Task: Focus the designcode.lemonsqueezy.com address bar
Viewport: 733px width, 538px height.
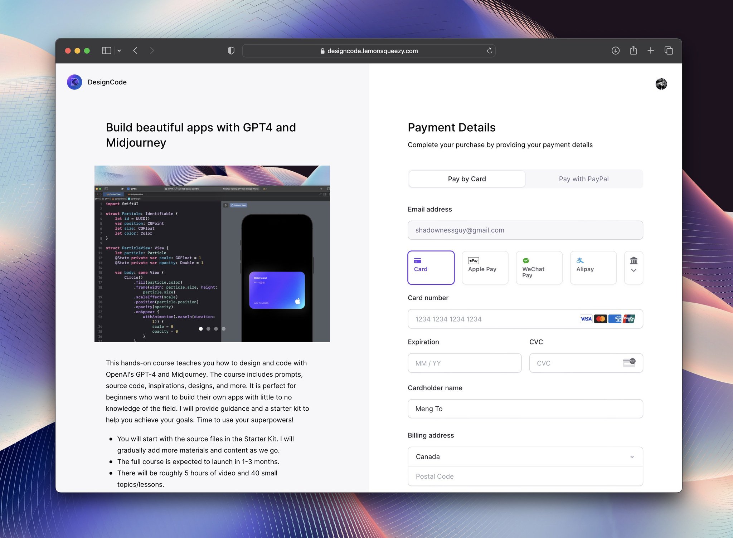Action: coord(369,51)
